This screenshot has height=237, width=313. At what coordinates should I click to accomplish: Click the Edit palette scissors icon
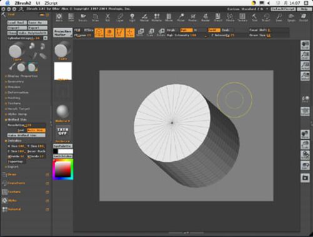108,18
